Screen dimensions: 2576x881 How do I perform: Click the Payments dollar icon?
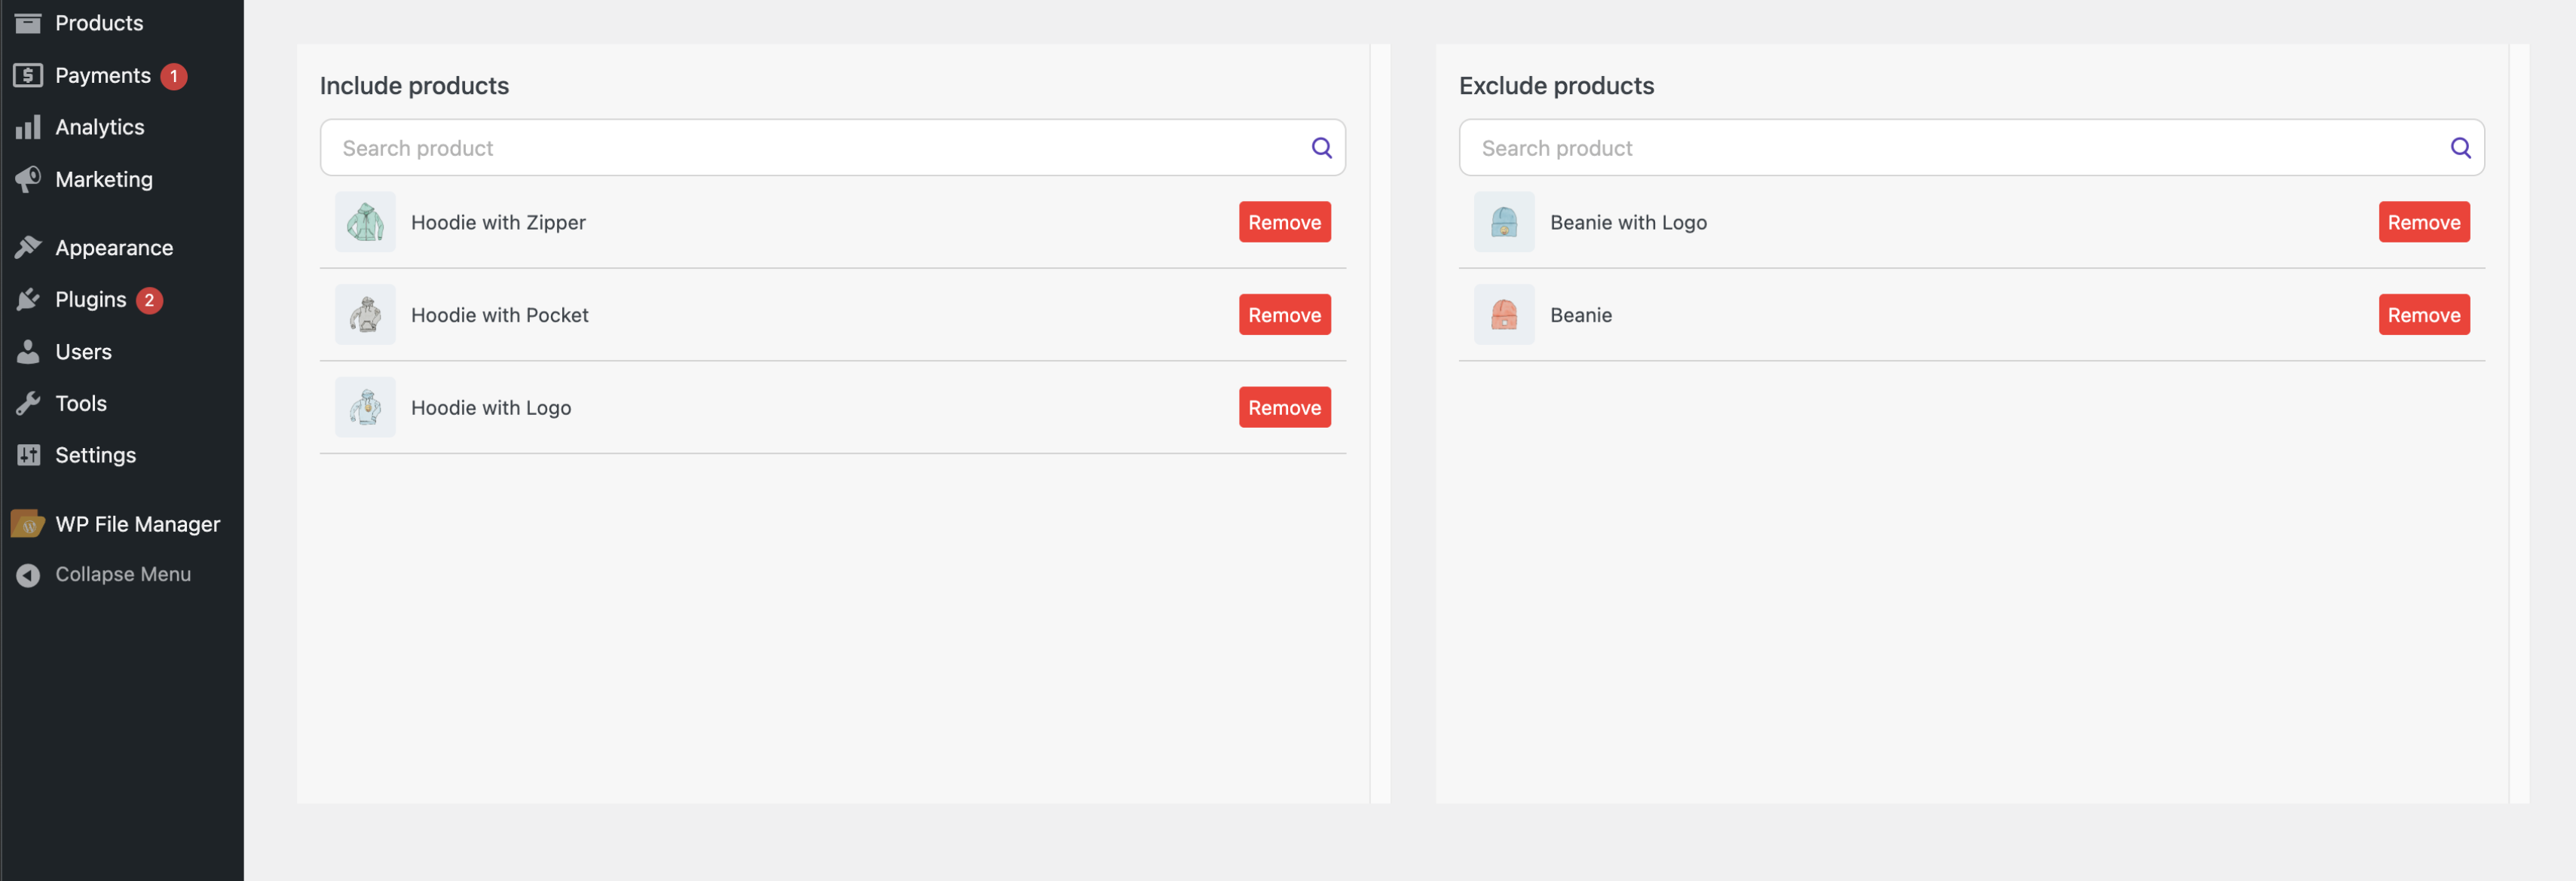(28, 75)
